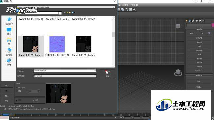Click the render setup icon with teapot and gear
214x120 pixels.
[x=127, y=9]
